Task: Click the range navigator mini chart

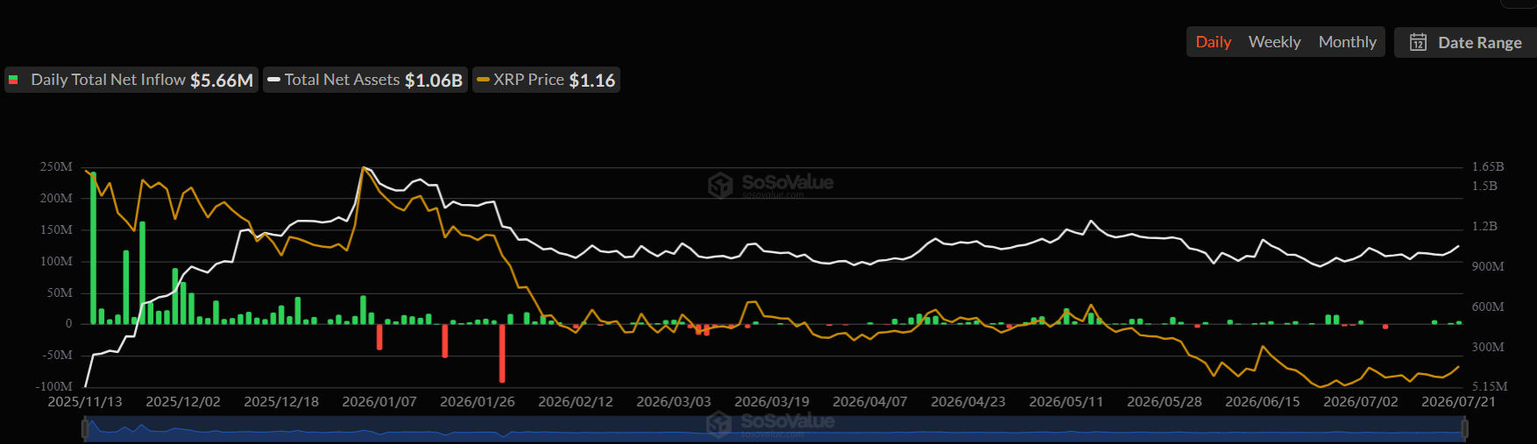Action: [775, 428]
